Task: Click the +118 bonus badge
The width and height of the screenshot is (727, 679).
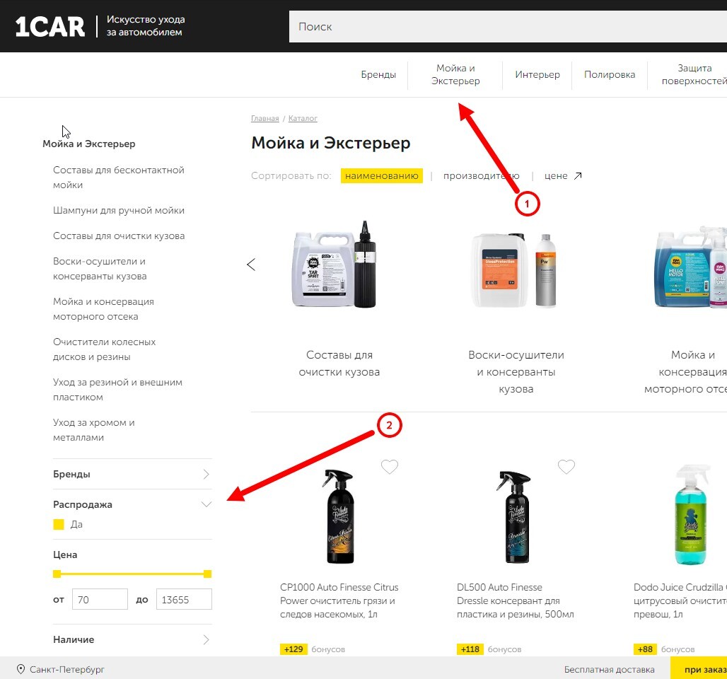Action: coord(470,649)
